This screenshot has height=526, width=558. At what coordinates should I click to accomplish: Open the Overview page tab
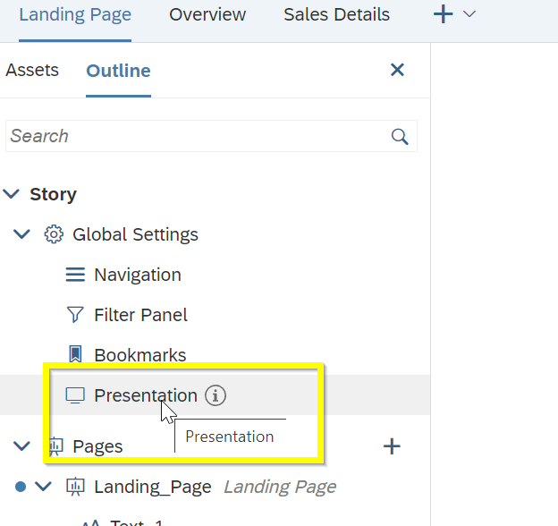click(207, 15)
